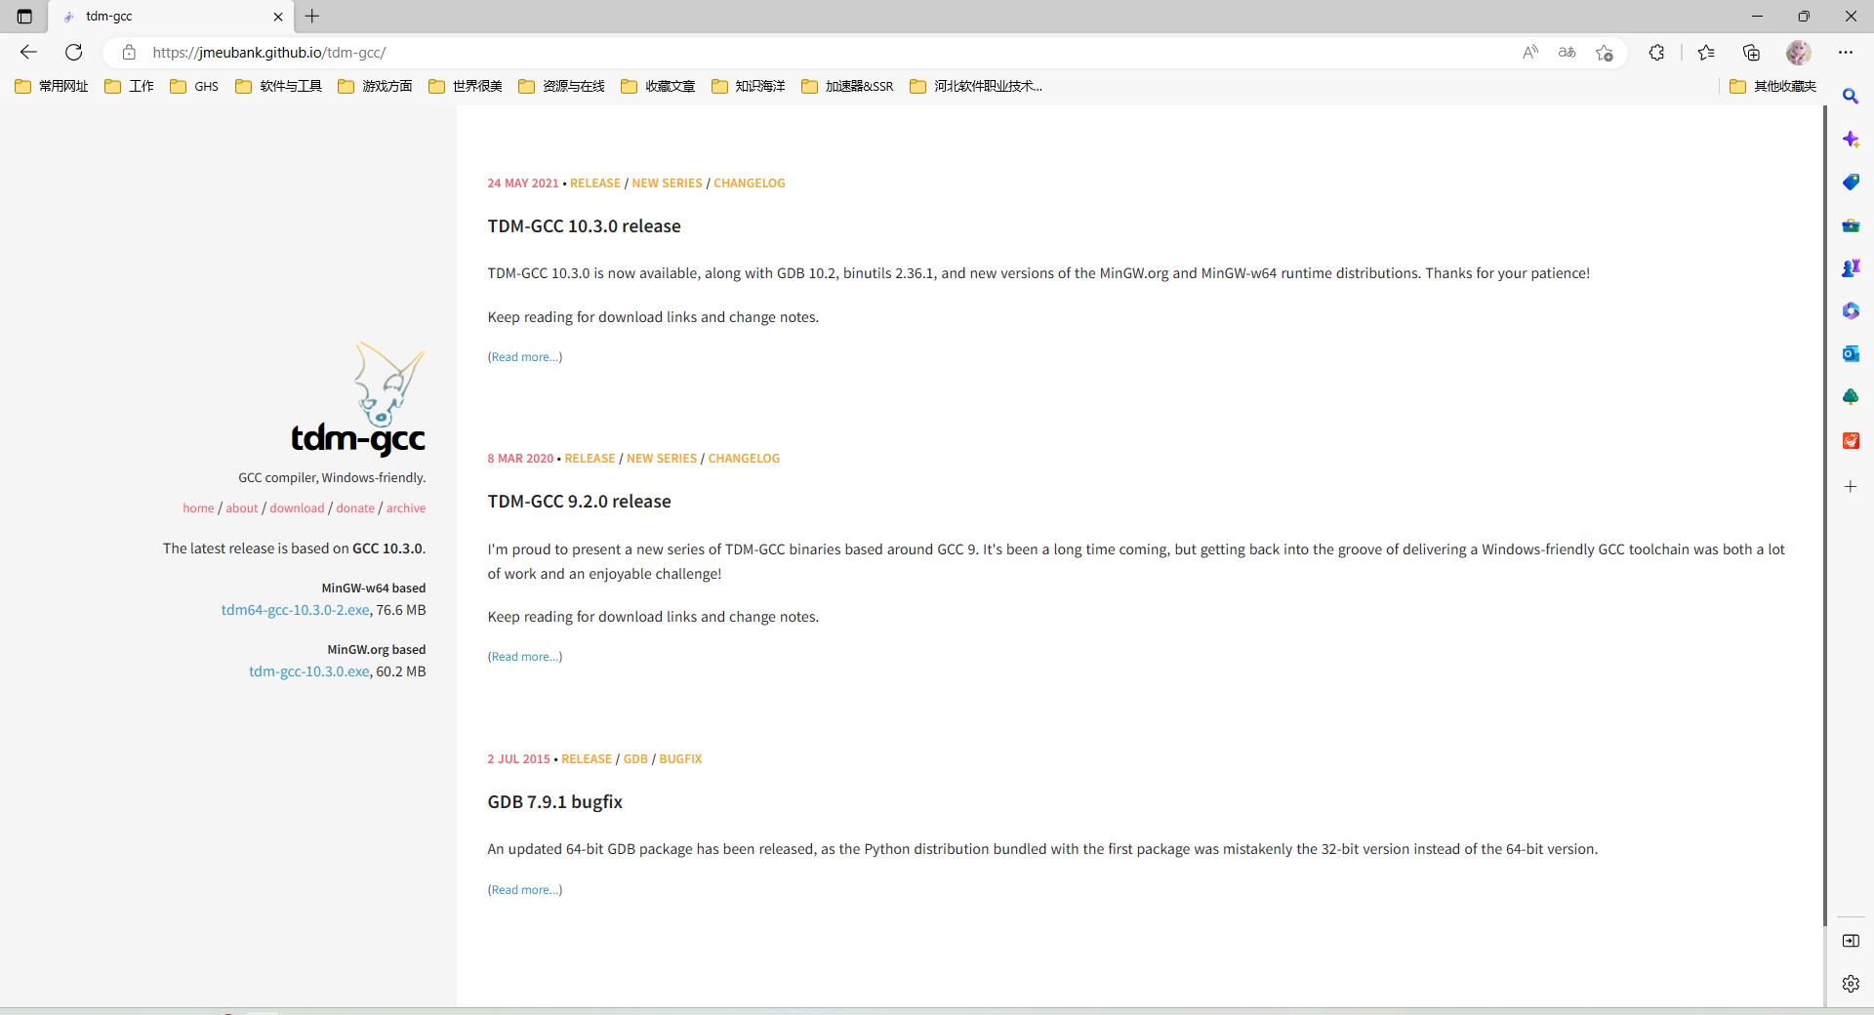Open the favorites list
The height and width of the screenshot is (1015, 1874).
coord(1706,53)
